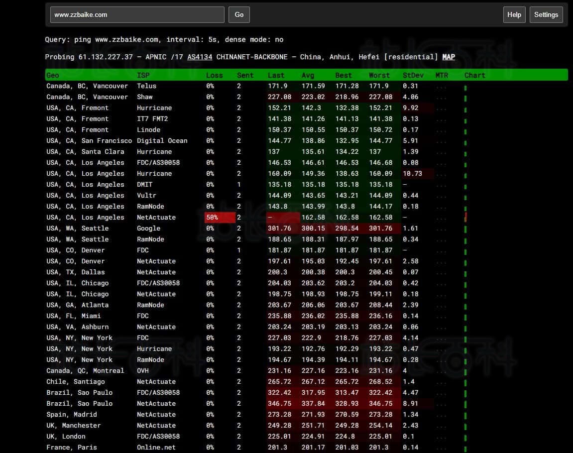
Task: Open the Help page
Action: pos(514,15)
